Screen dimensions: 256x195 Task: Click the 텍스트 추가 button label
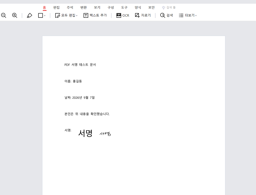tap(98, 15)
